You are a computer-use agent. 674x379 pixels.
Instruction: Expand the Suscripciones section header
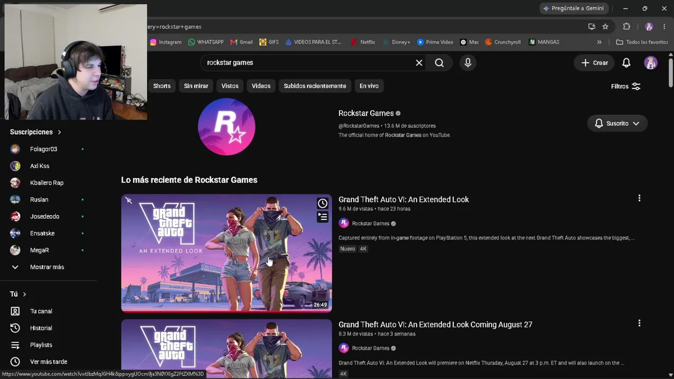point(36,132)
